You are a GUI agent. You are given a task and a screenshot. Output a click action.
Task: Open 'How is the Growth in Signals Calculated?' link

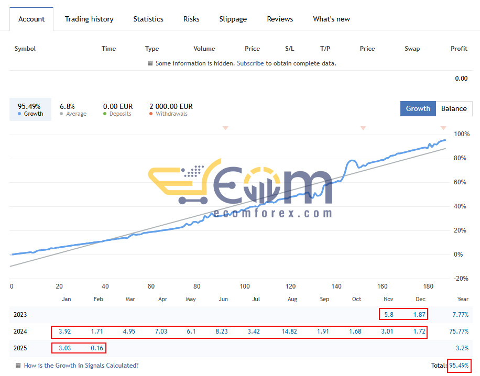(81, 366)
